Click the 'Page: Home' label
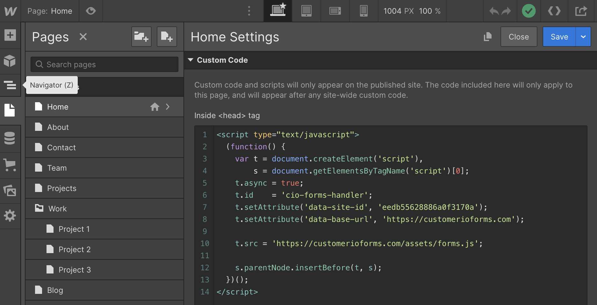The height and width of the screenshot is (305, 597). coord(50,11)
